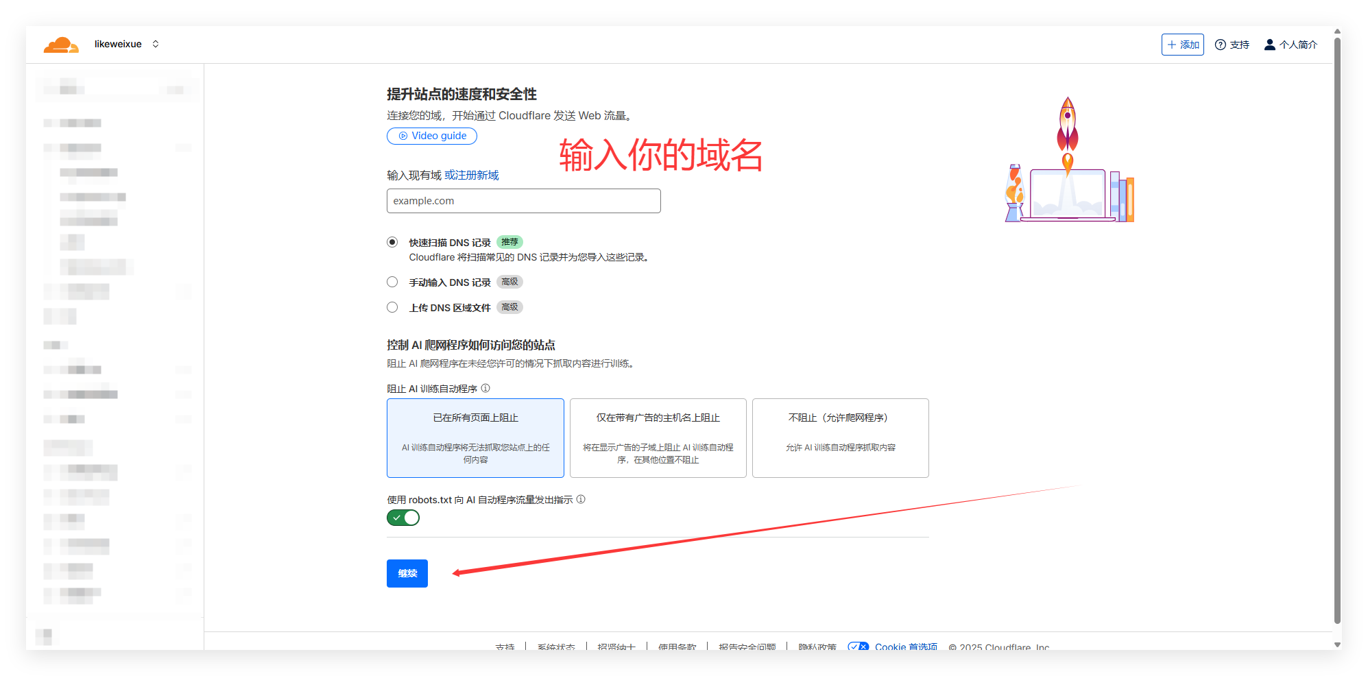
Task: Click the 继续 button
Action: point(407,573)
